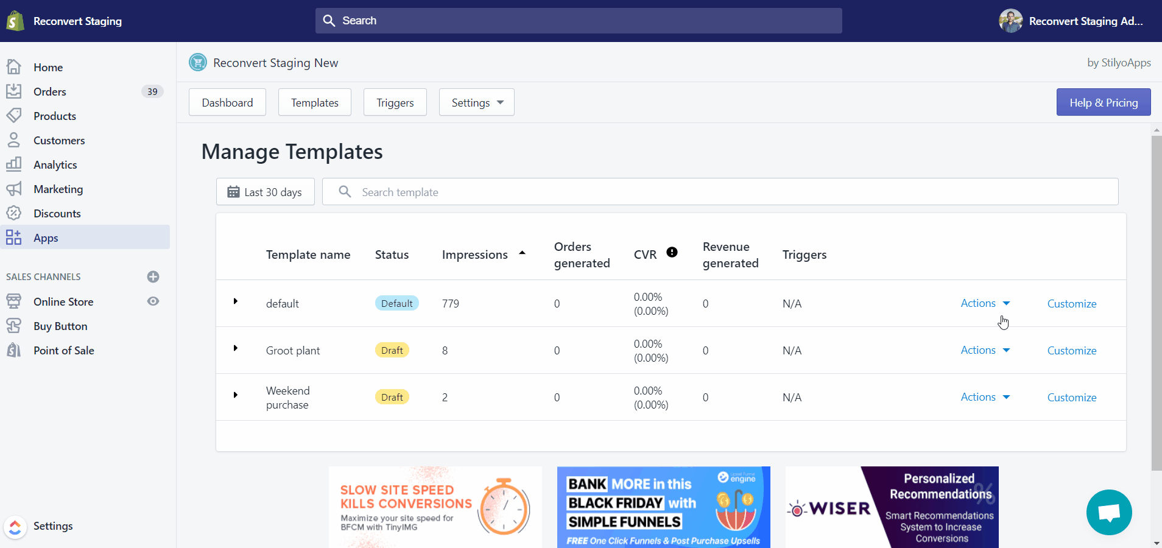
Task: Select Orders in the sidebar menu
Action: point(50,92)
